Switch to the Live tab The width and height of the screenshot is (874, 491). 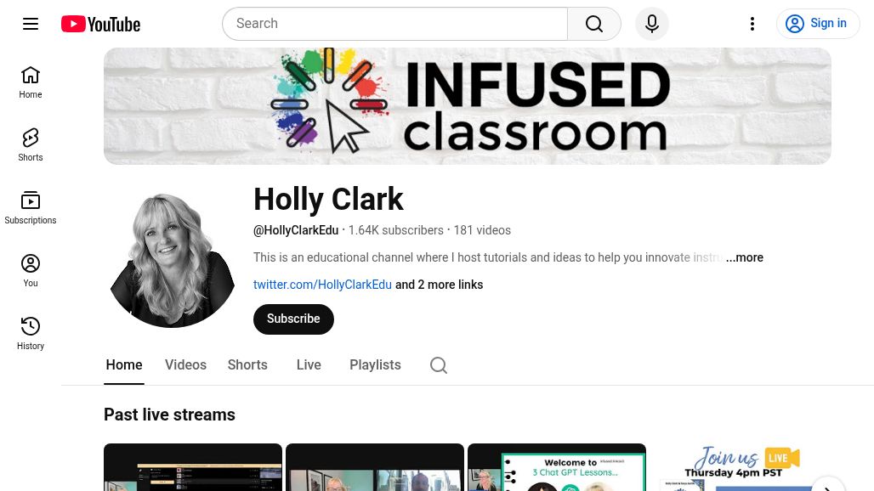(x=309, y=364)
